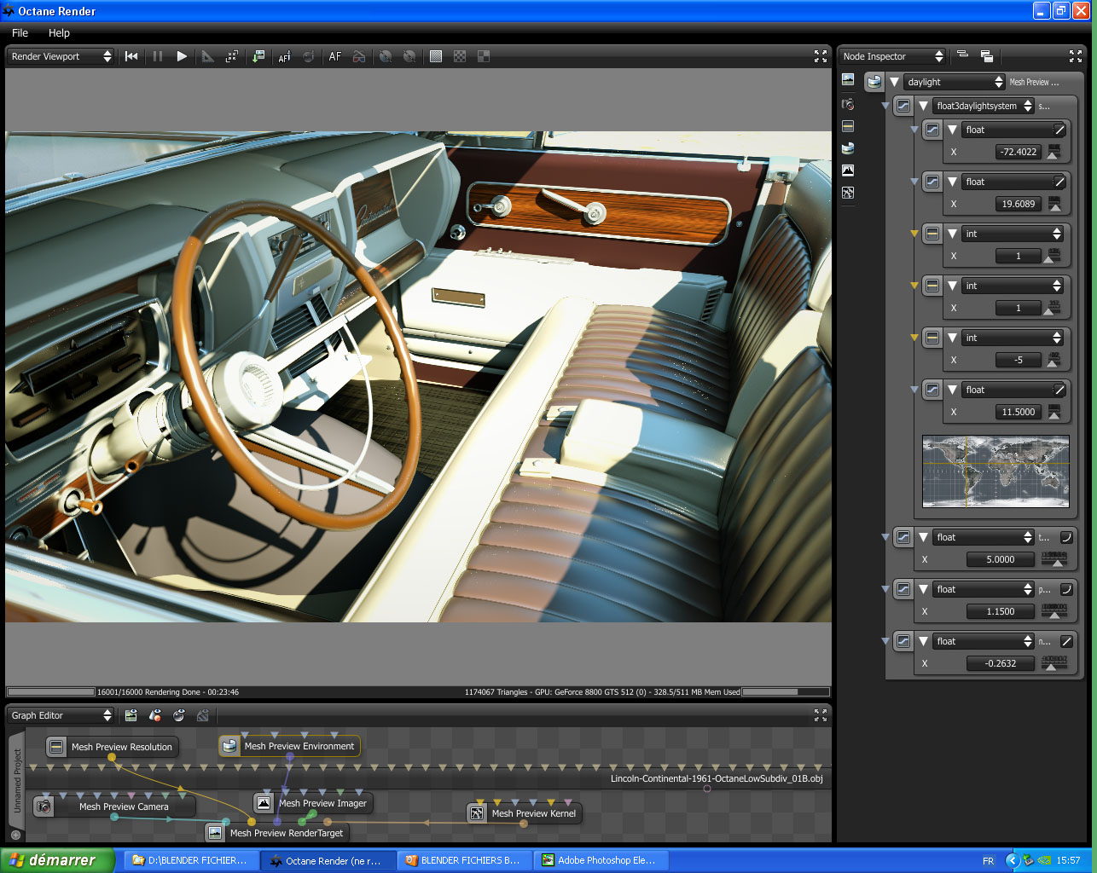
Task: Maximize the Render Viewport panel
Action: [x=821, y=56]
